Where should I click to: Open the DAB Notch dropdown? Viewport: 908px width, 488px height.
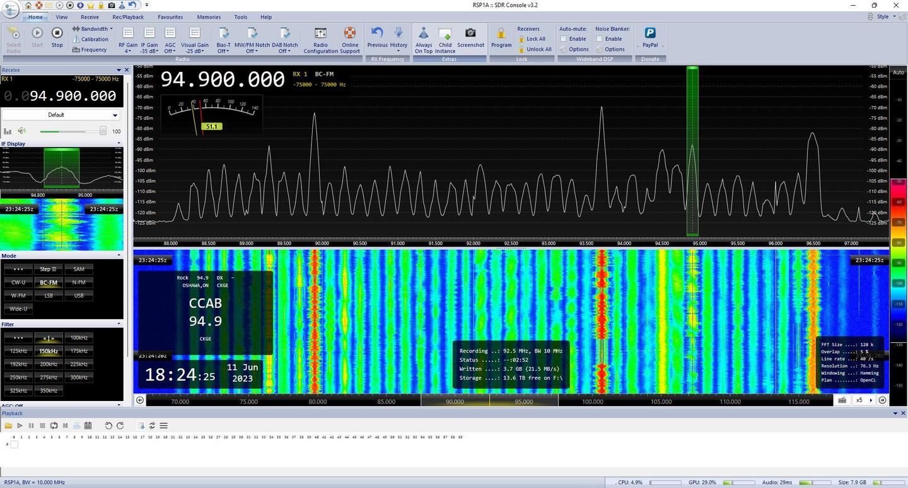click(285, 39)
